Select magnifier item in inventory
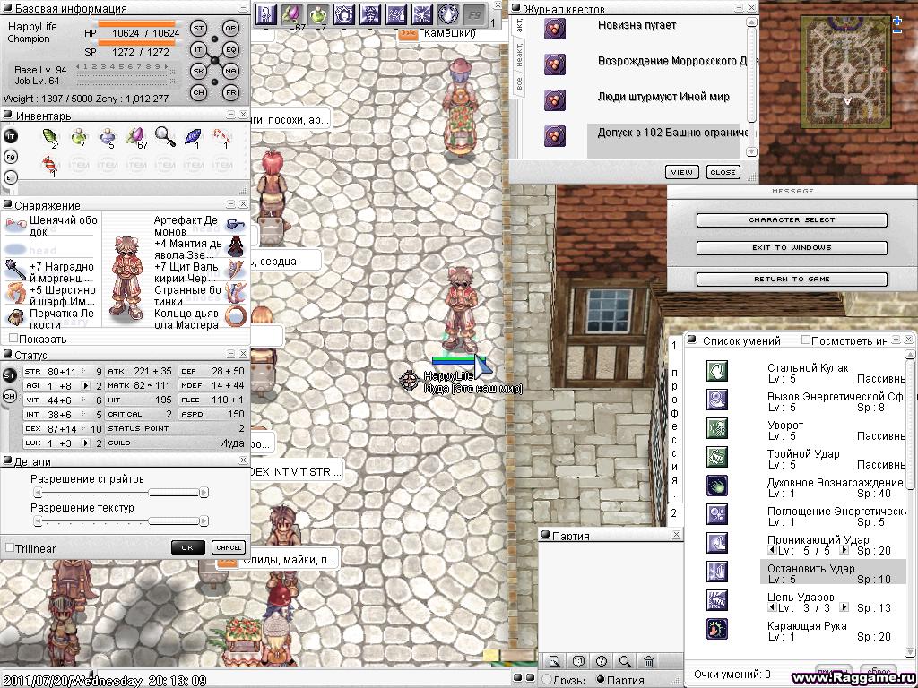Viewport: 918px width, 688px height. (165, 137)
